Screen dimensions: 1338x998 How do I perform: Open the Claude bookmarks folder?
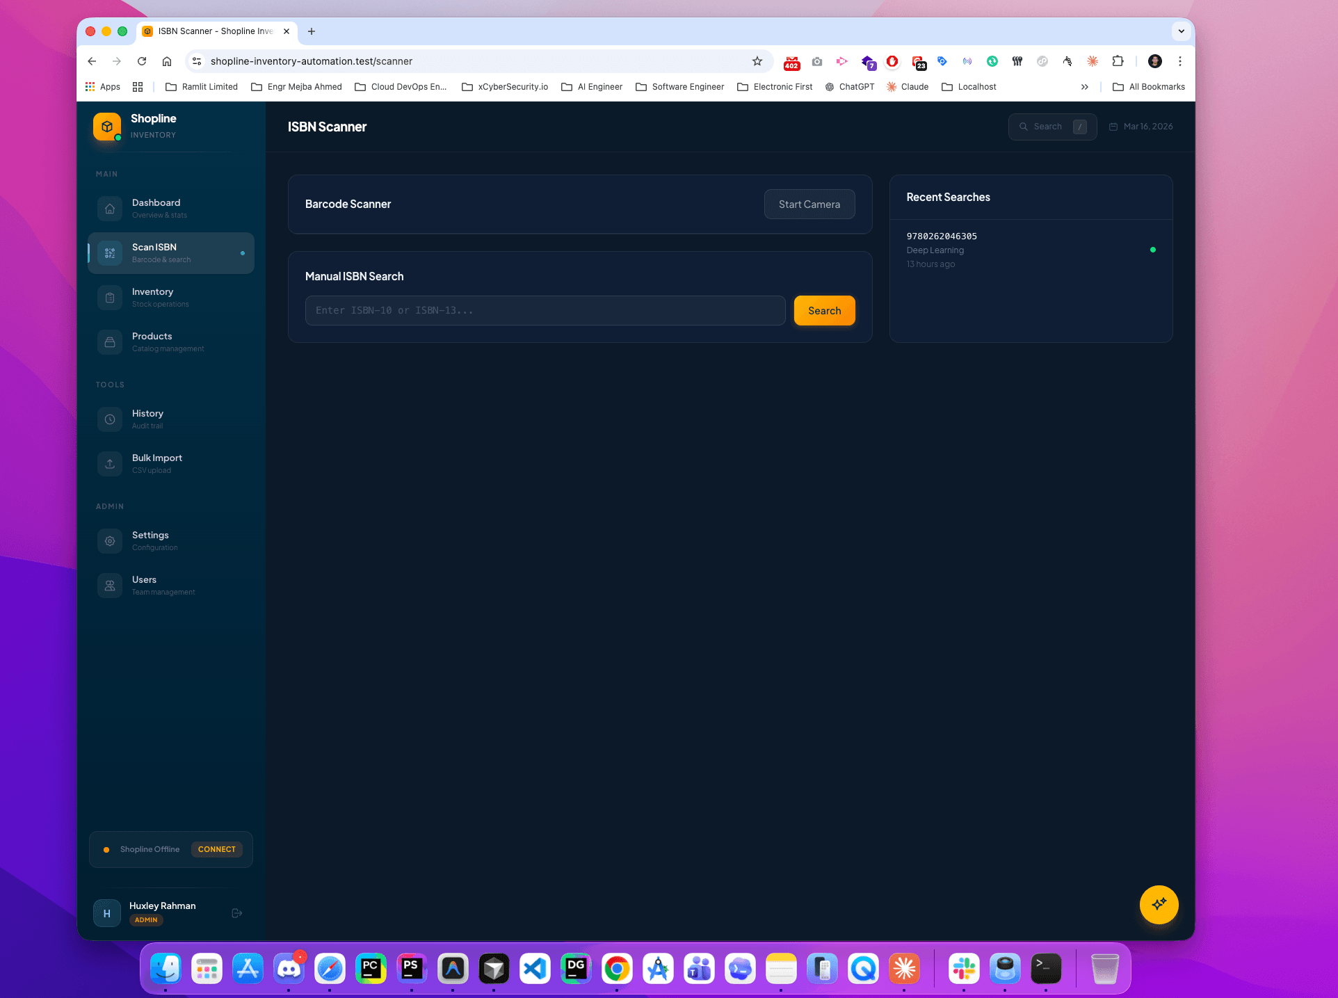[x=907, y=86]
